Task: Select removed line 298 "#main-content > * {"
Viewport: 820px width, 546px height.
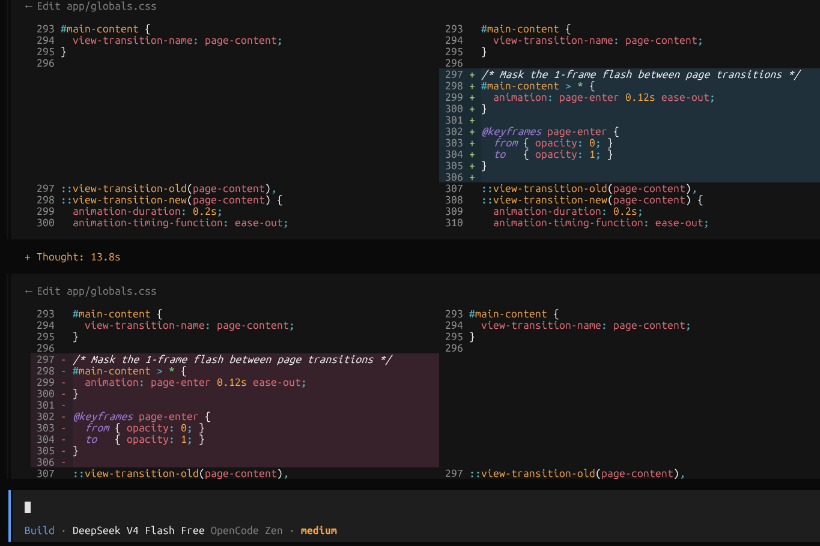Action: tap(130, 371)
